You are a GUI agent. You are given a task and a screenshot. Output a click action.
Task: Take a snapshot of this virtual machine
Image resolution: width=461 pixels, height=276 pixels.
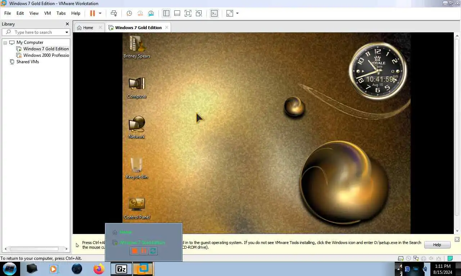coord(129,13)
